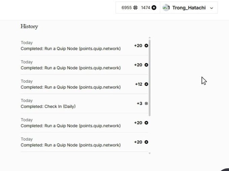Click the dark chat bubble in bottom corner
The width and height of the screenshot is (229, 171).
click(x=225, y=170)
